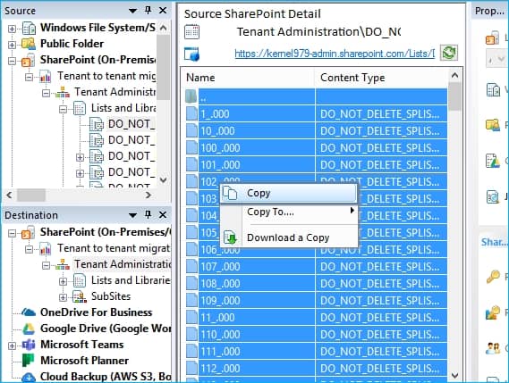Click the Microsoft Planner icon
Image resolution: width=509 pixels, height=383 pixels.
click(x=29, y=361)
